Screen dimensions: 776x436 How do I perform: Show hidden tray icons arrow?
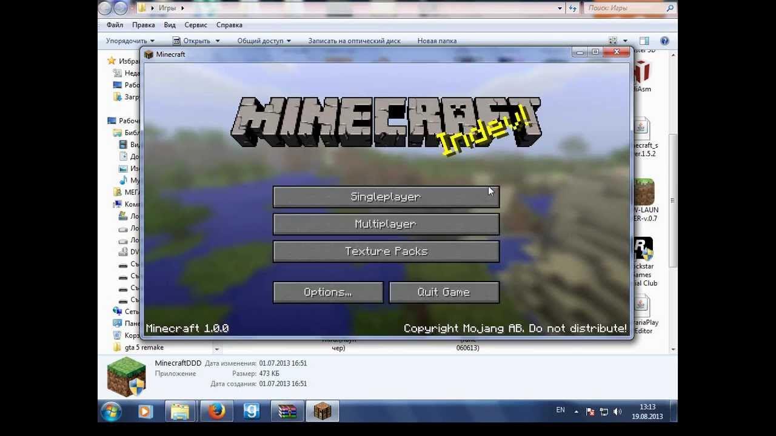click(x=576, y=412)
